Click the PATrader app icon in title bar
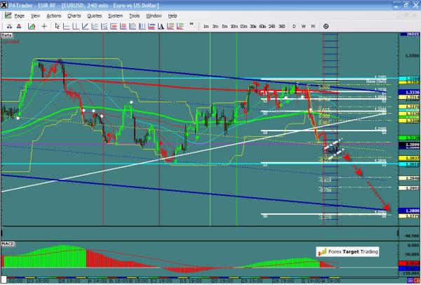 [x=6, y=5]
